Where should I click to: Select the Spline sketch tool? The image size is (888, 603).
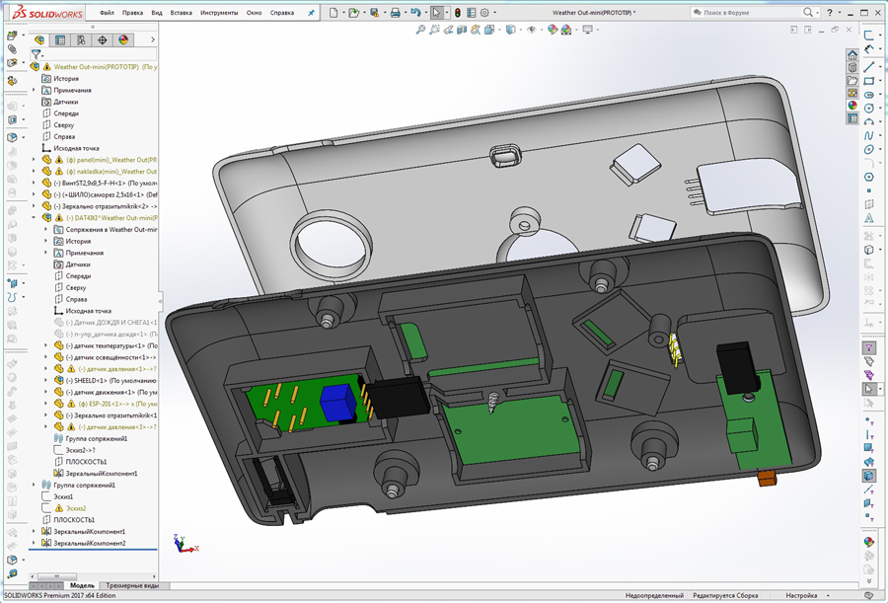[x=868, y=135]
